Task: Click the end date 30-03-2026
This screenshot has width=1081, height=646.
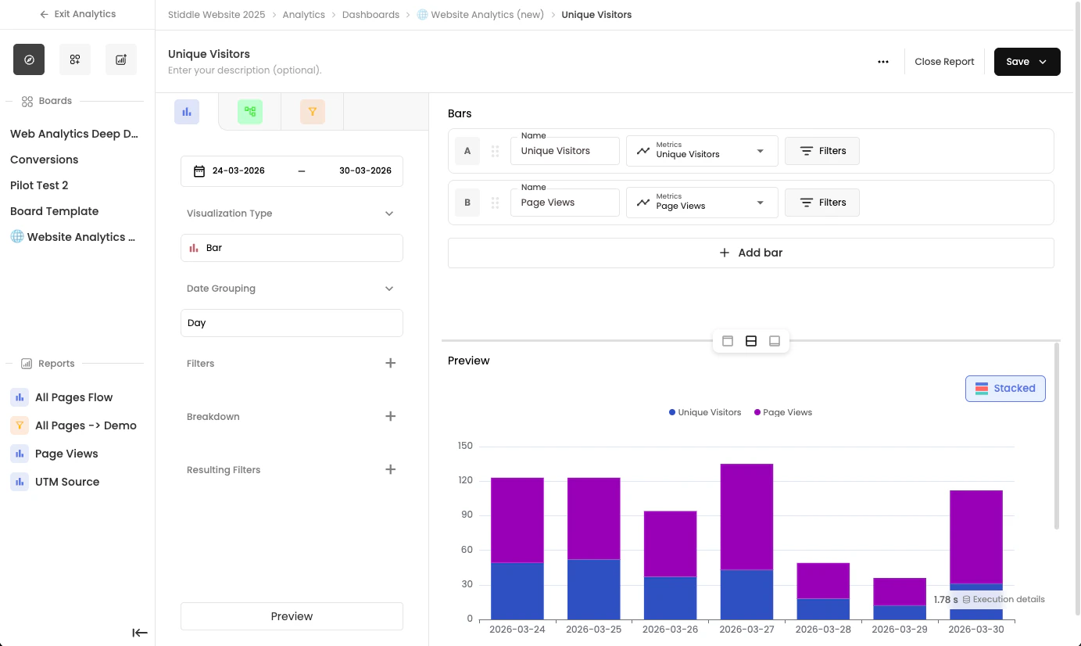Action: tap(365, 170)
